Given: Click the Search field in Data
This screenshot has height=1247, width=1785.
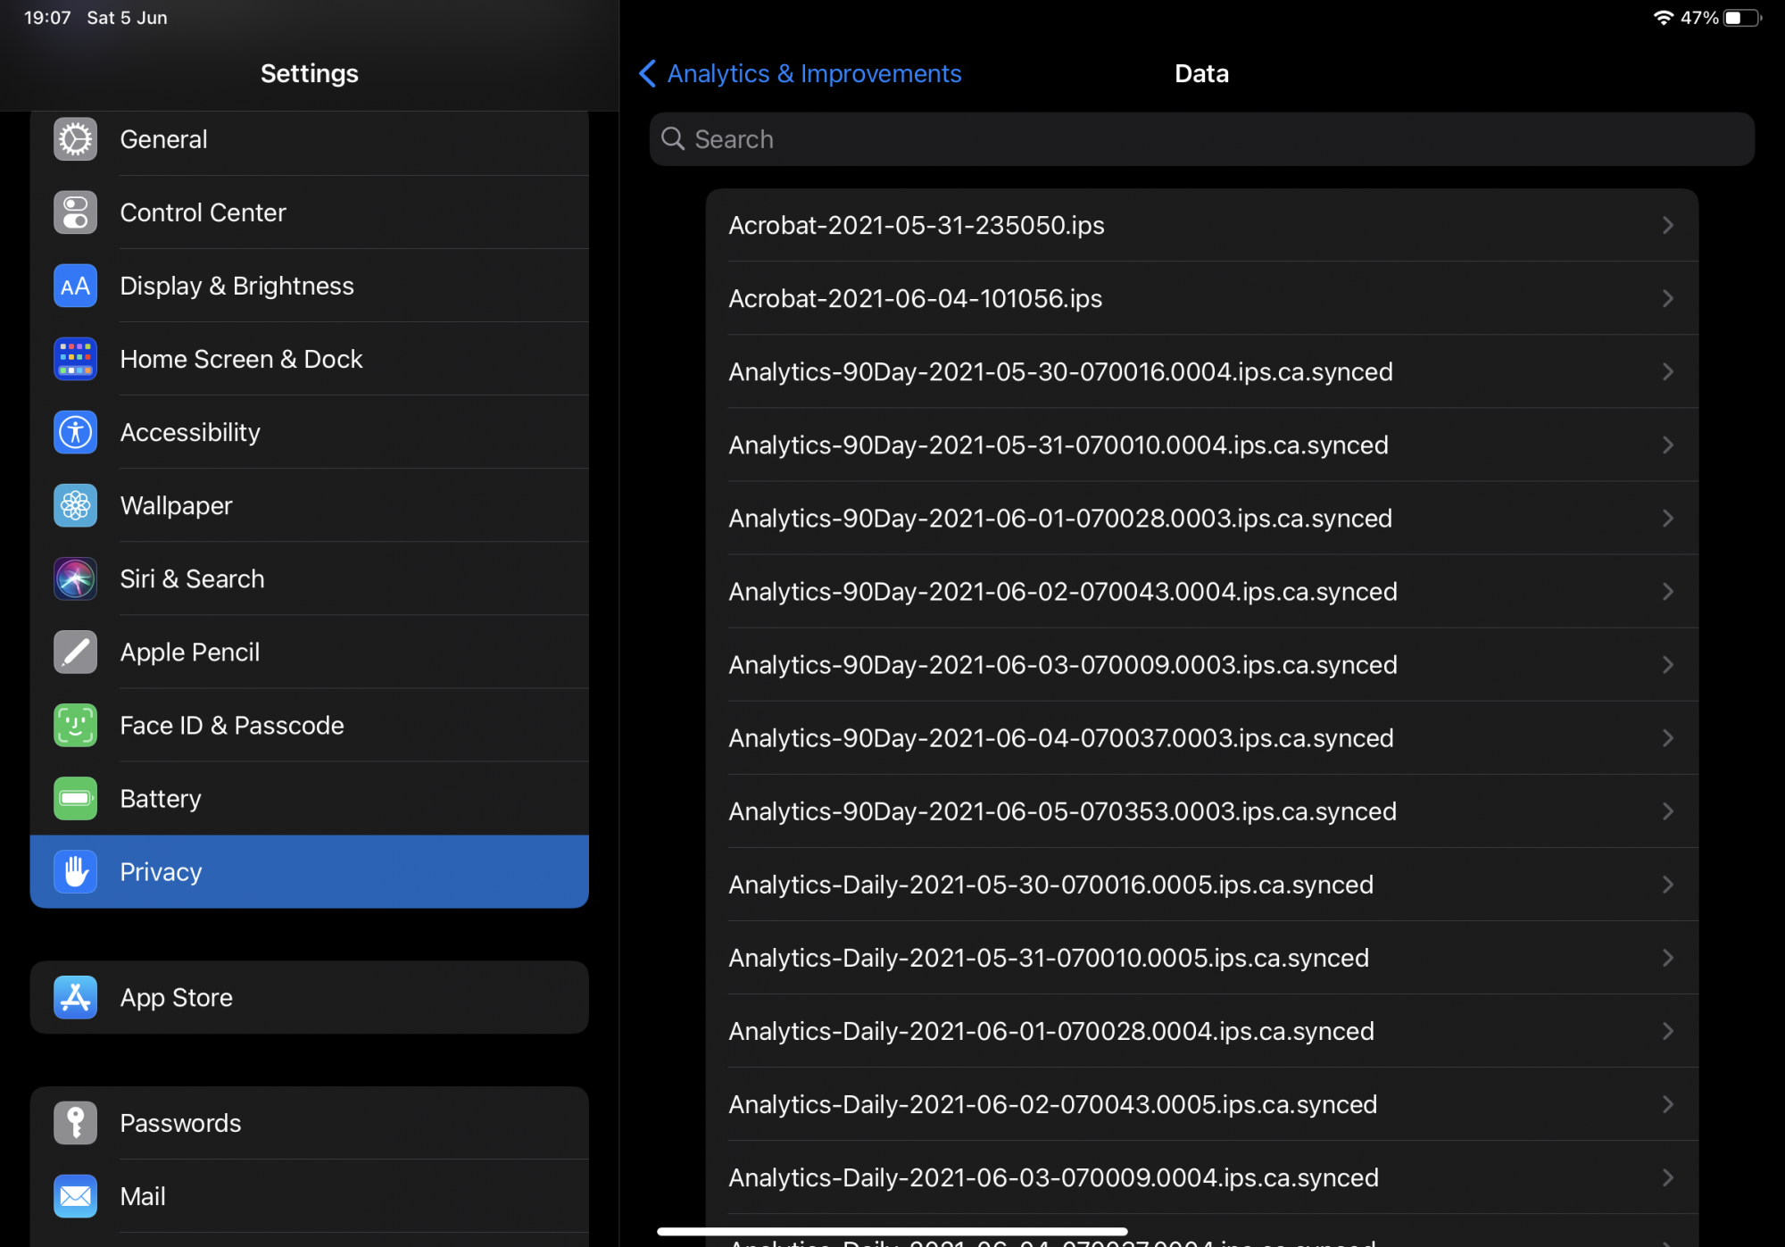Looking at the screenshot, I should 1201,138.
